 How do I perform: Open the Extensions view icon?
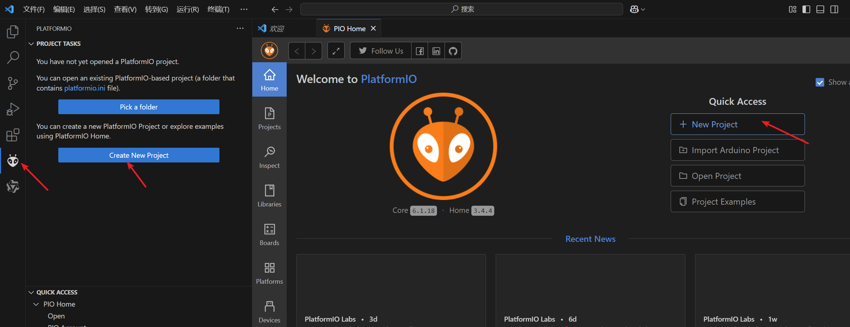point(13,135)
